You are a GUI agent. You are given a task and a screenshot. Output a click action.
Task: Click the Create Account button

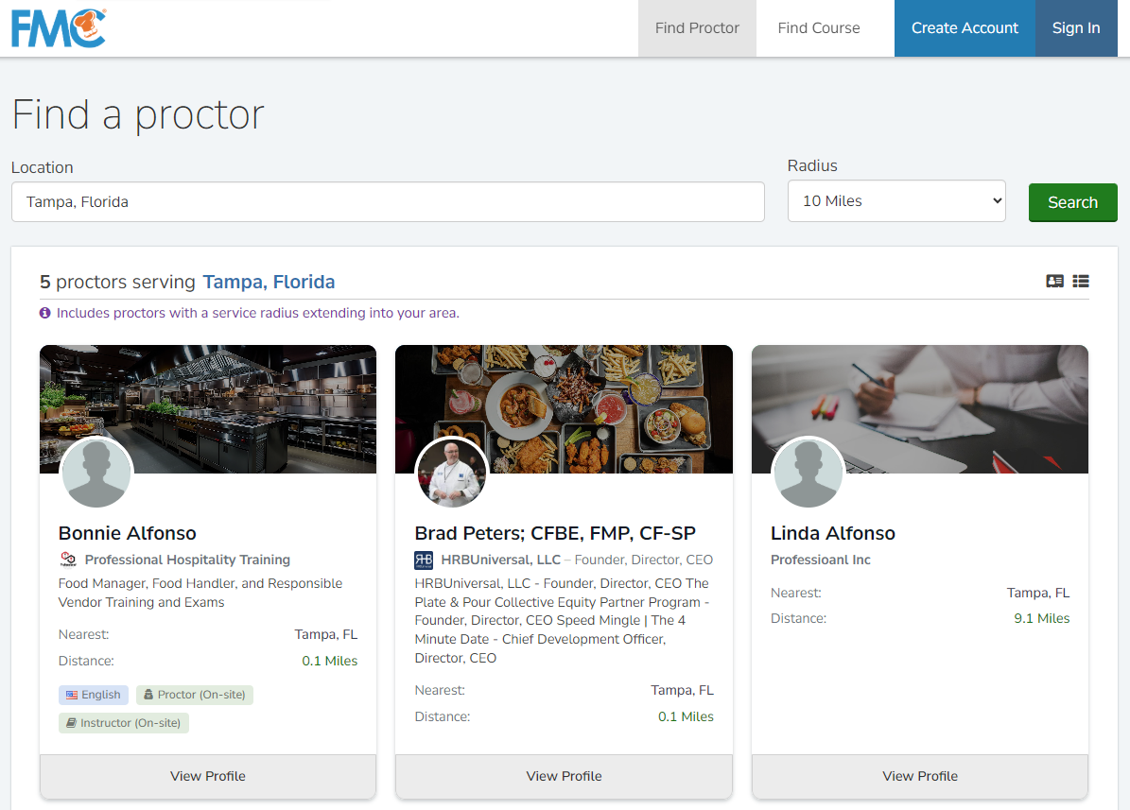[x=965, y=28]
